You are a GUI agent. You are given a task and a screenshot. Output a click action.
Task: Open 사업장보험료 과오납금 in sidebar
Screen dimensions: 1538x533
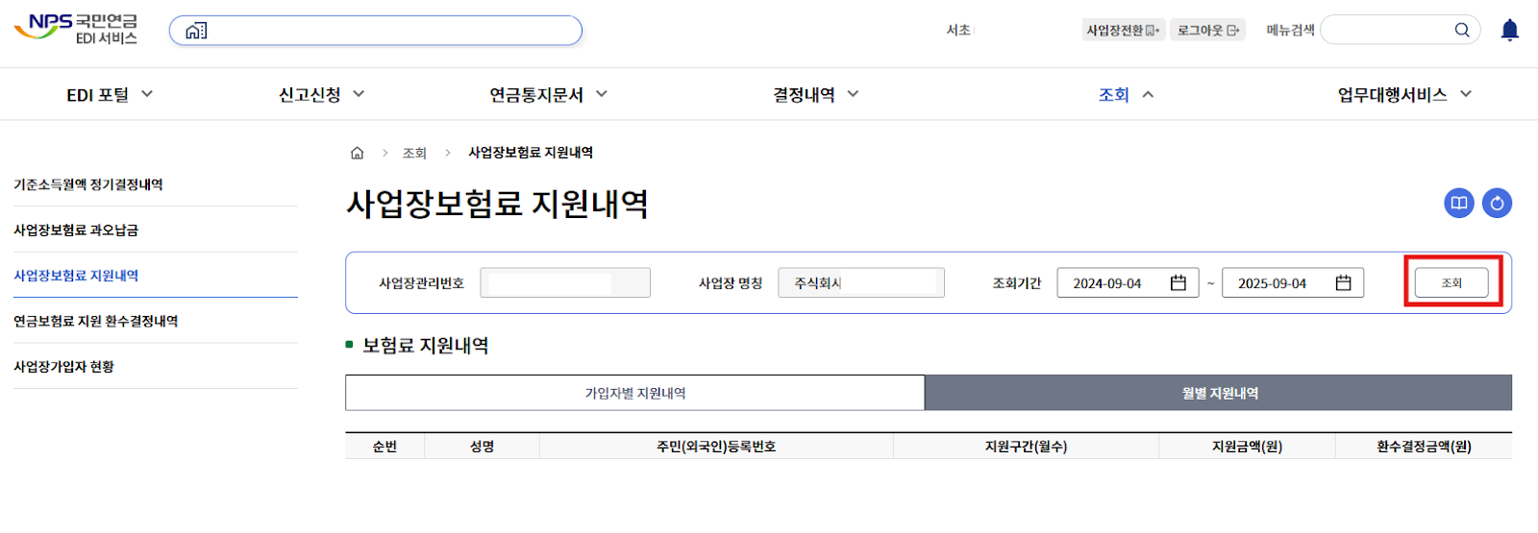point(76,230)
